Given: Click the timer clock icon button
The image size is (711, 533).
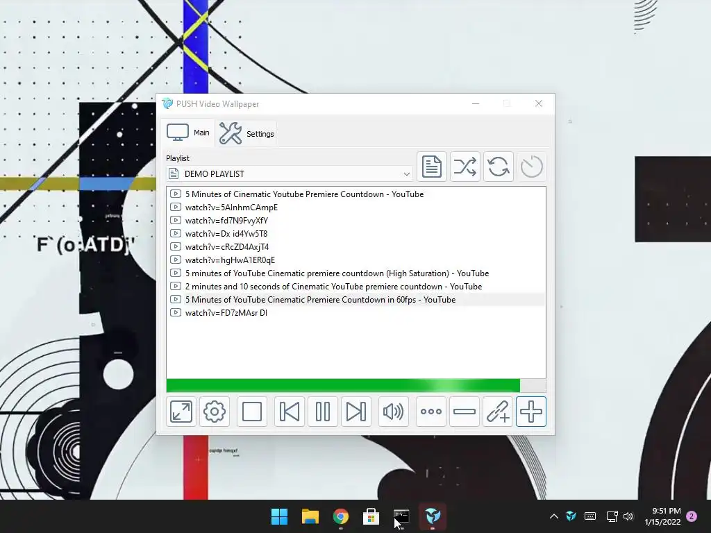Looking at the screenshot, I should 531,167.
